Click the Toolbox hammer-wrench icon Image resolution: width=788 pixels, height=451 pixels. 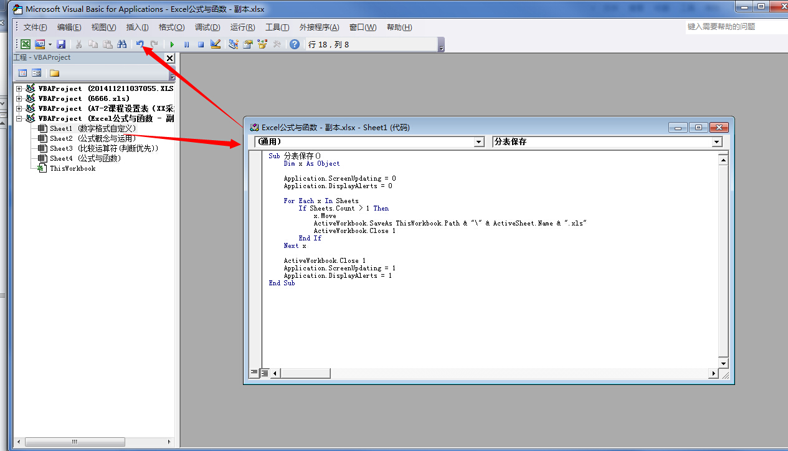[x=277, y=44]
